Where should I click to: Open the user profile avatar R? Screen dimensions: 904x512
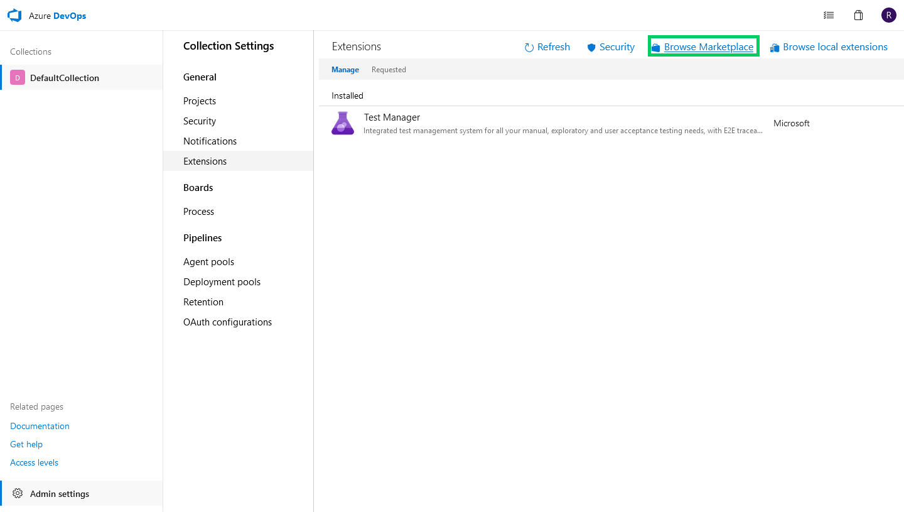[x=888, y=16]
